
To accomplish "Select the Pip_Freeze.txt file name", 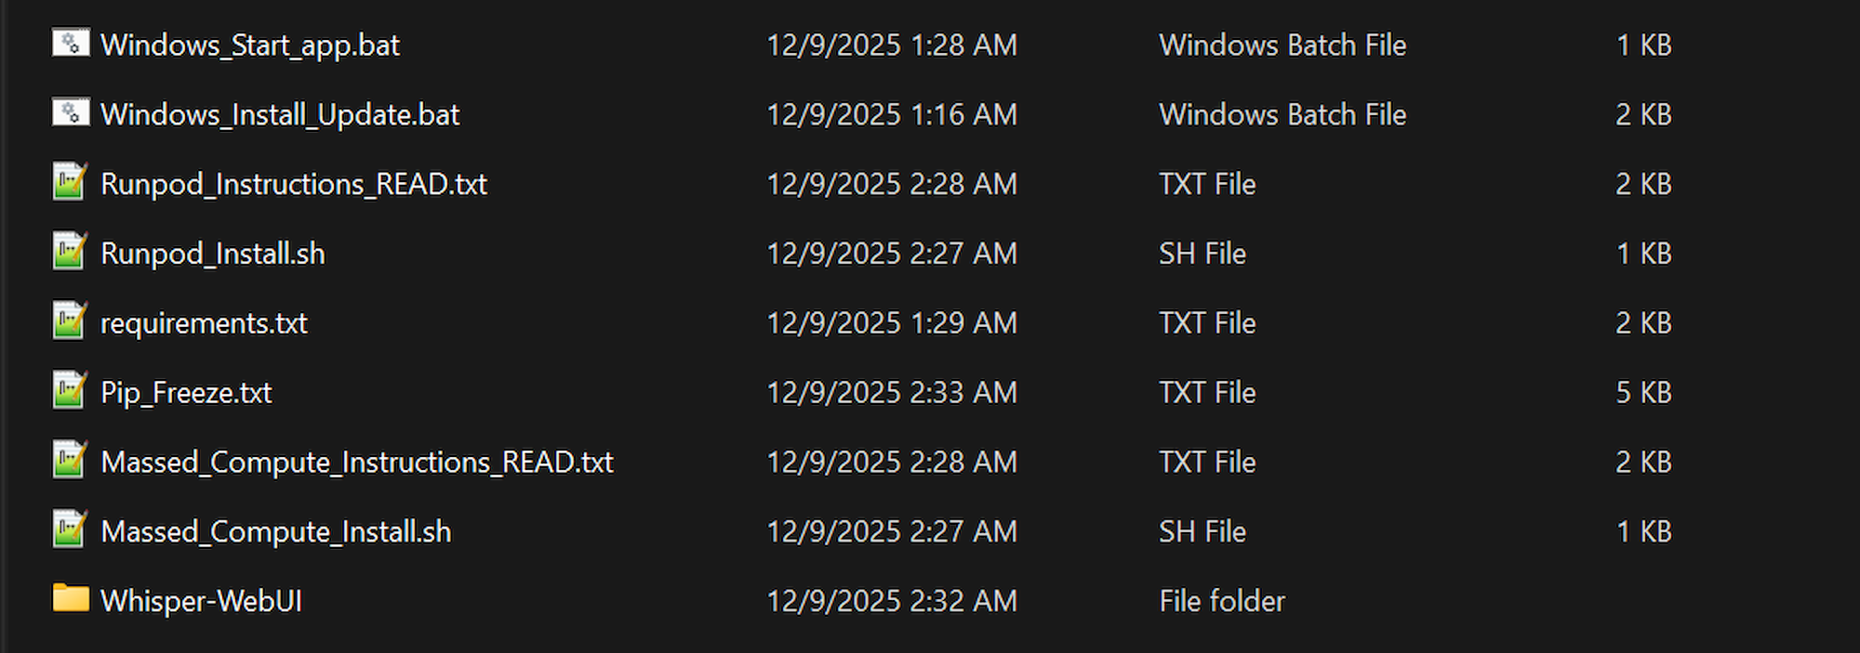I will pos(186,393).
